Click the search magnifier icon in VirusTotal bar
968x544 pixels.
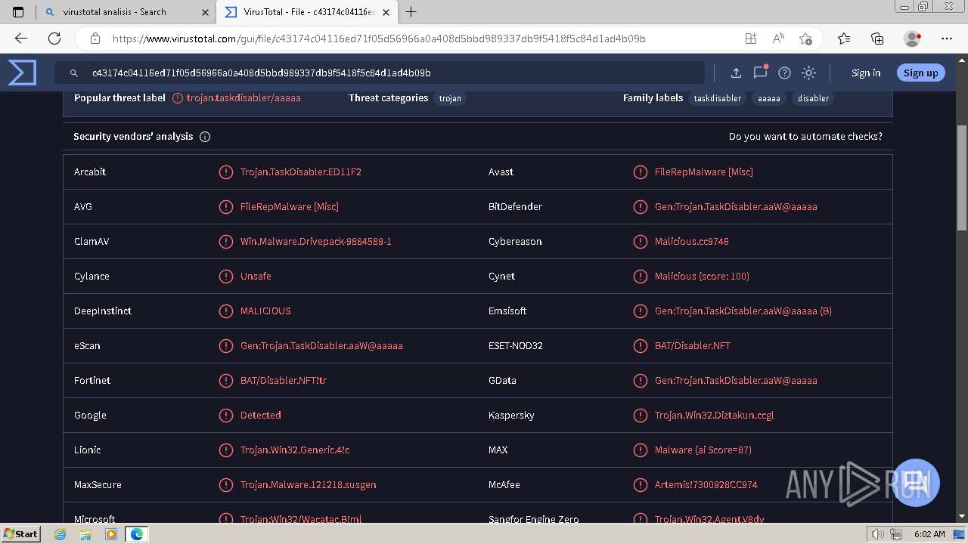tap(74, 73)
